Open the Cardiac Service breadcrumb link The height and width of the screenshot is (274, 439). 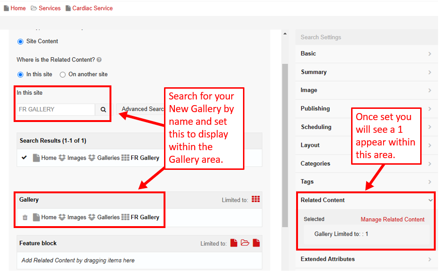pos(93,8)
